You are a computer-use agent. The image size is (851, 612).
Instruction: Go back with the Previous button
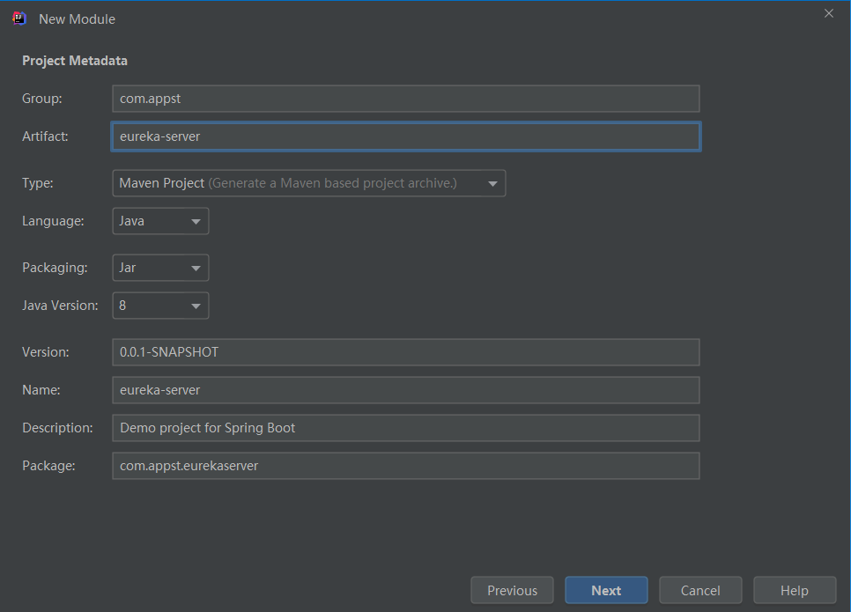point(513,590)
